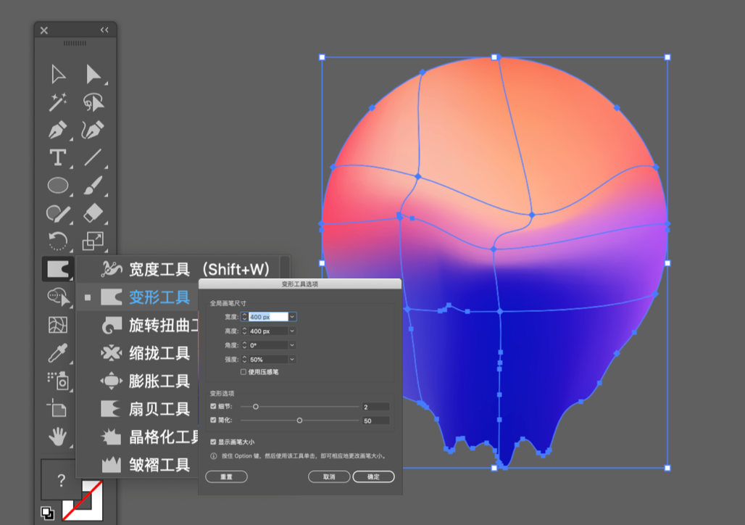The height and width of the screenshot is (525, 745).
Task: Open the 角度 dropdown arrow
Action: coord(292,345)
